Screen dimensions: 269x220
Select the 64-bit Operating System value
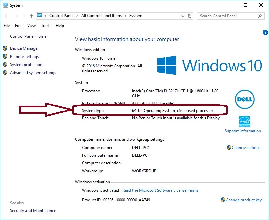point(173,111)
